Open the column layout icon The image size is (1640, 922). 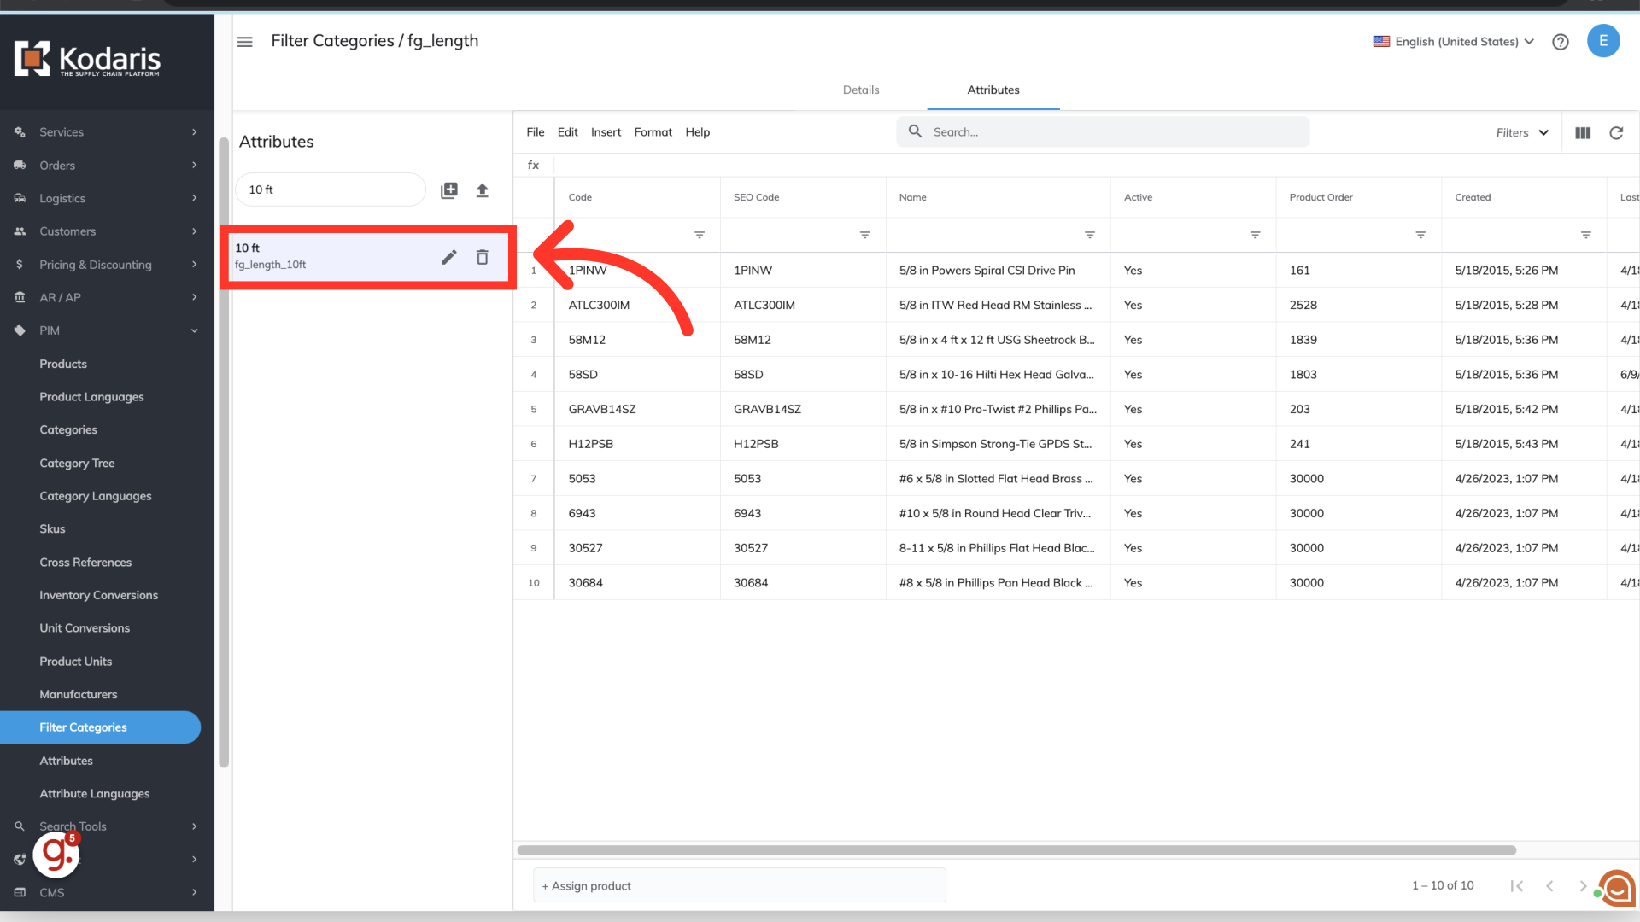1583,133
